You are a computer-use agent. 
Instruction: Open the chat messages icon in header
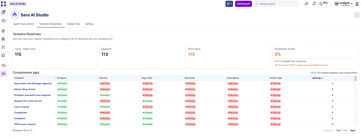[x=306, y=4]
